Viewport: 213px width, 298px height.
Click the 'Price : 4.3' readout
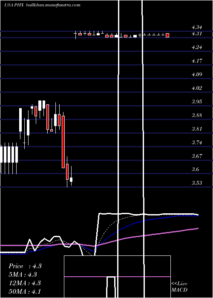click(x=25, y=266)
